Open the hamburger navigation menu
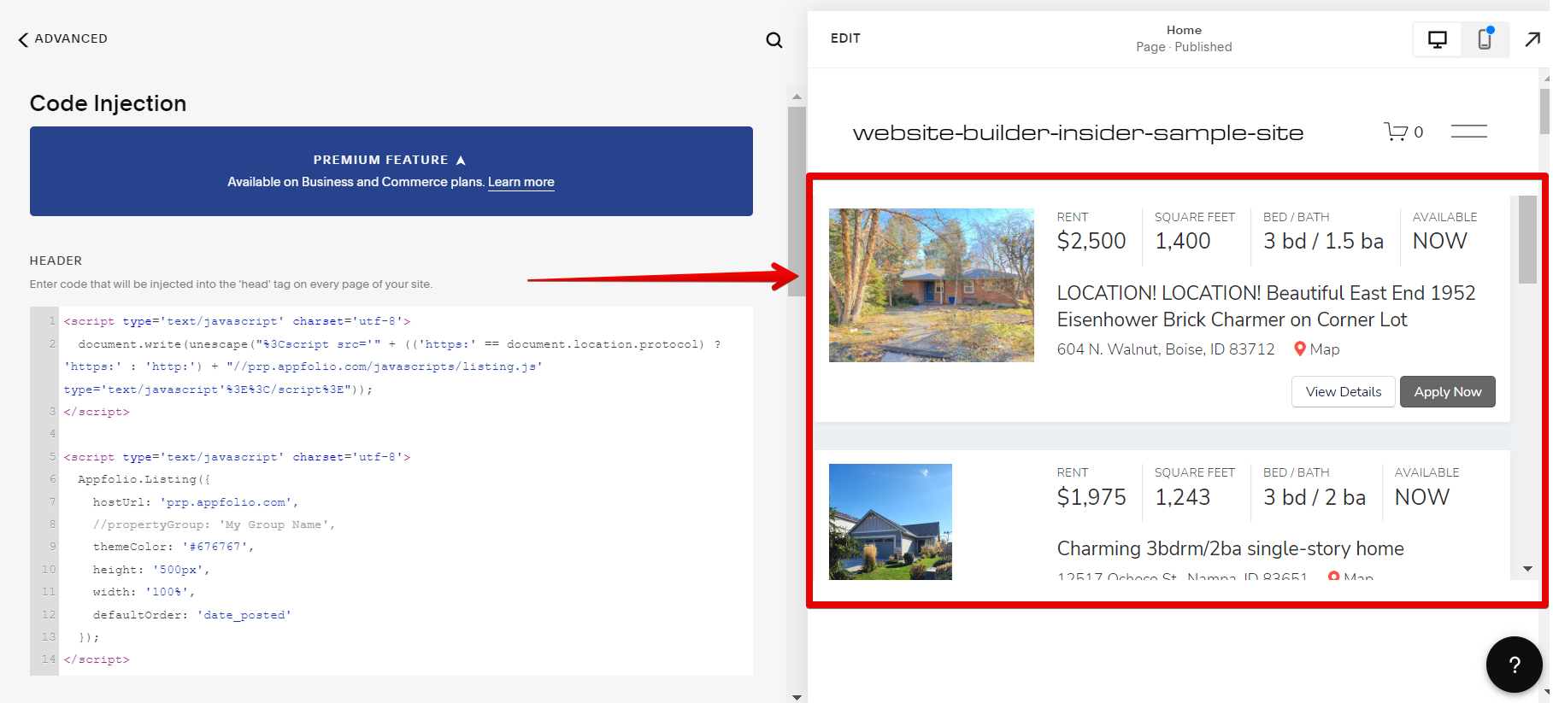This screenshot has height=703, width=1553. [1468, 132]
